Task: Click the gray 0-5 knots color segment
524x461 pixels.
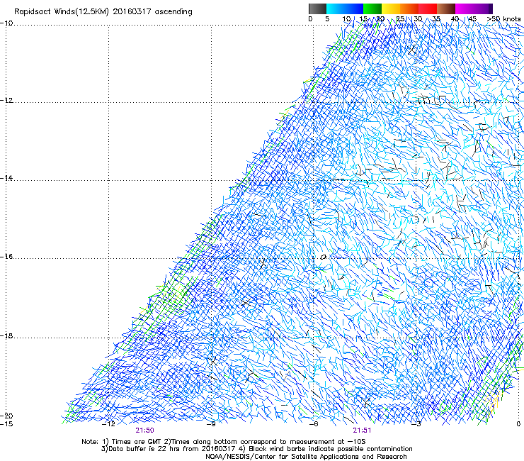Action: 317,9
